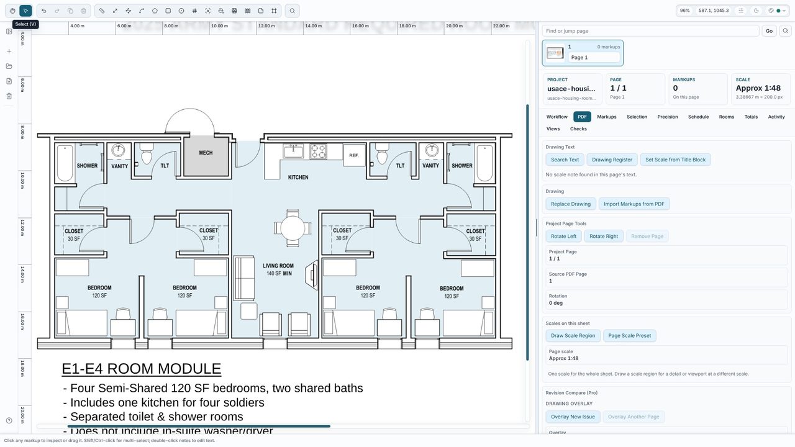Screen dimensions: 795x447
Task: Click the Redo arrow icon
Action: [x=57, y=11]
